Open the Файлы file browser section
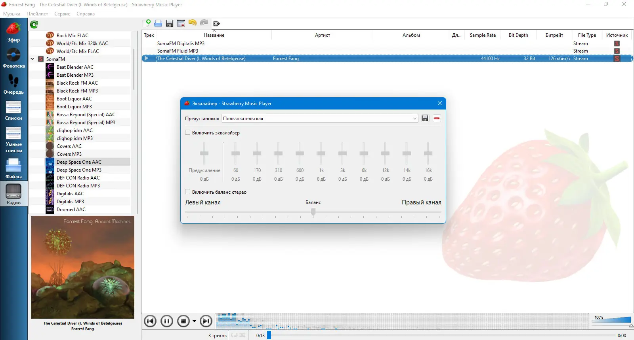The image size is (634, 340). (13, 169)
